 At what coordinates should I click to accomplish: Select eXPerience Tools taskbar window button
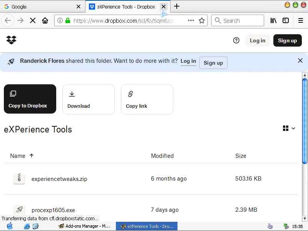[x=147, y=226]
